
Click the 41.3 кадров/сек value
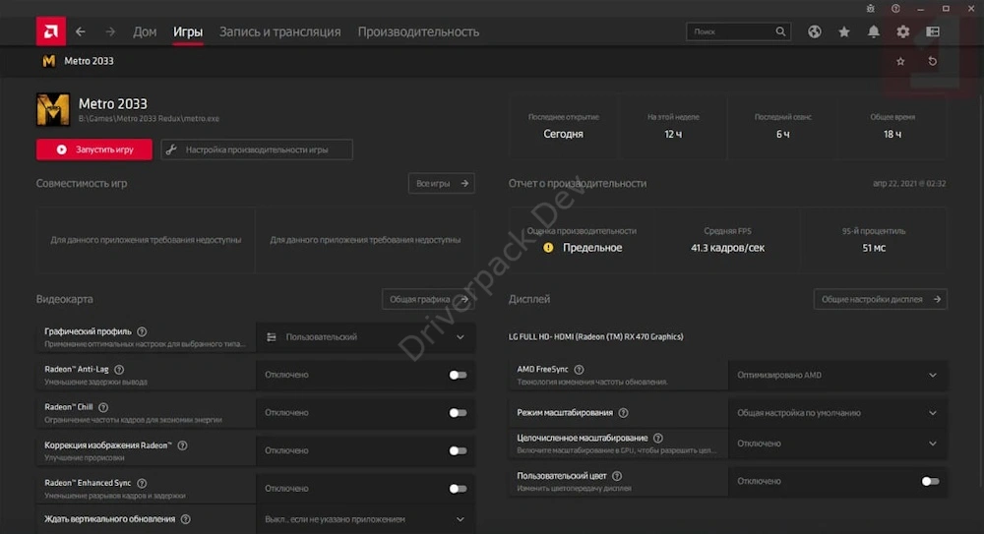[x=727, y=248]
